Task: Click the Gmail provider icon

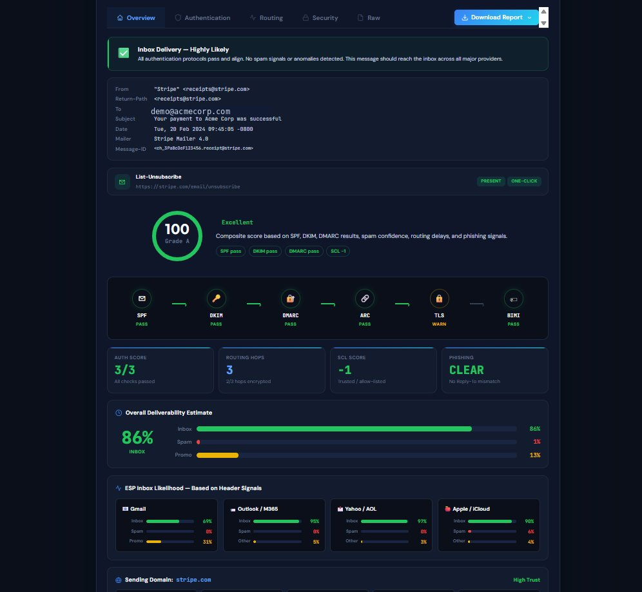Action: coord(124,509)
